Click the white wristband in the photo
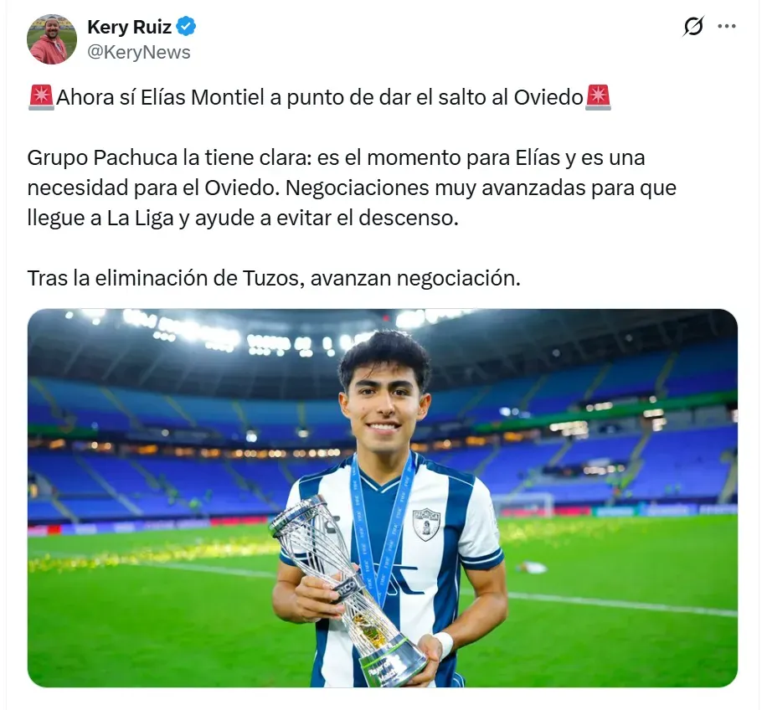The image size is (767, 710). (444, 645)
